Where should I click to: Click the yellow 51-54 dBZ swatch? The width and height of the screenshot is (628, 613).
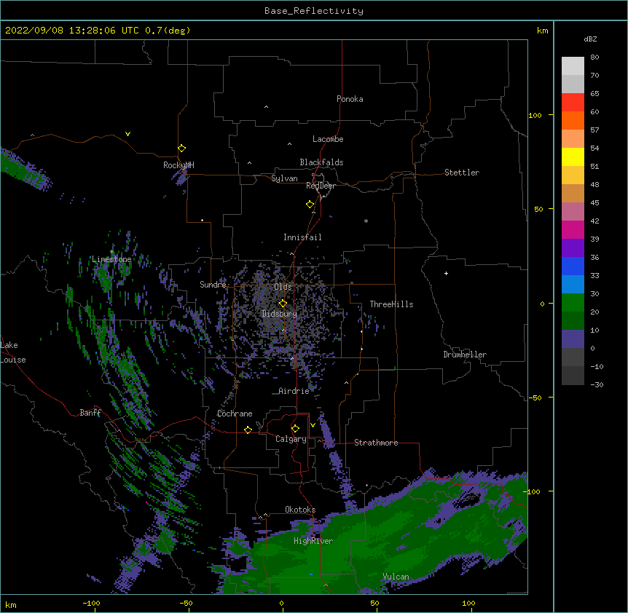(x=573, y=157)
